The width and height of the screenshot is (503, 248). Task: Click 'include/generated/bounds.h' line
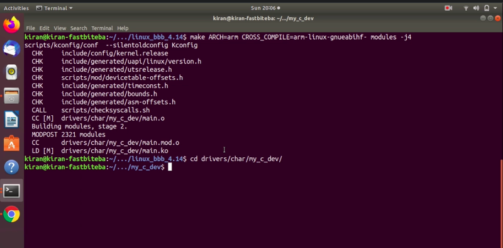pos(109,94)
